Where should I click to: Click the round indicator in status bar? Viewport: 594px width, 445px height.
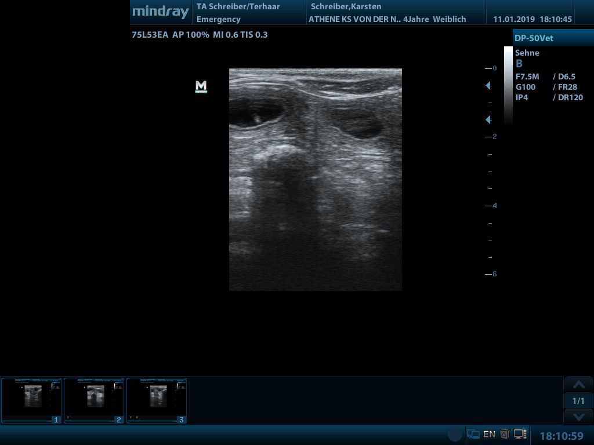click(x=455, y=434)
